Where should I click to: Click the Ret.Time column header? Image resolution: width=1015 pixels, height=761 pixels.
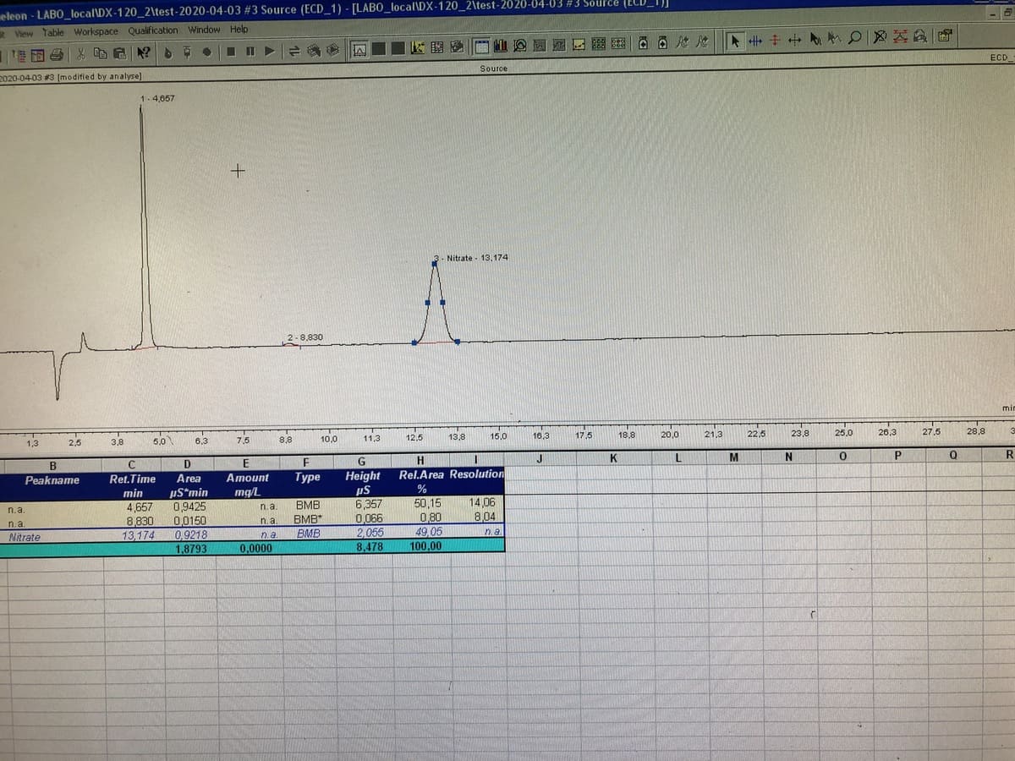(x=133, y=479)
